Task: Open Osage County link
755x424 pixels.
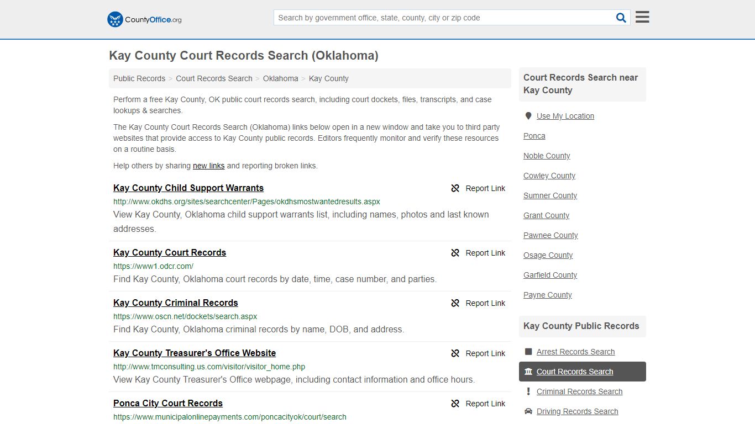Action: point(548,255)
